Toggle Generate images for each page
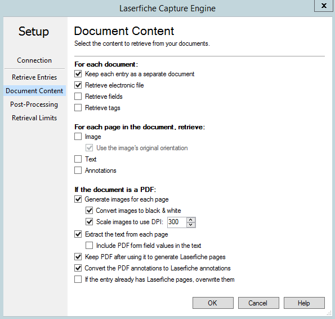This screenshot has width=335, height=319. (x=78, y=199)
